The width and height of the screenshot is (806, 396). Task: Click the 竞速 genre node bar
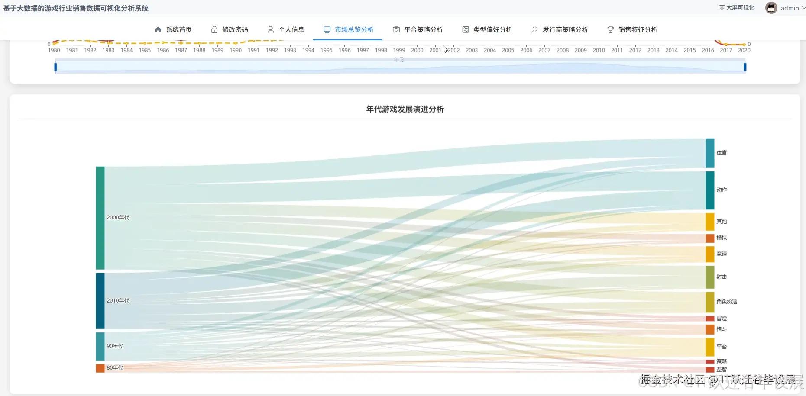[710, 254]
